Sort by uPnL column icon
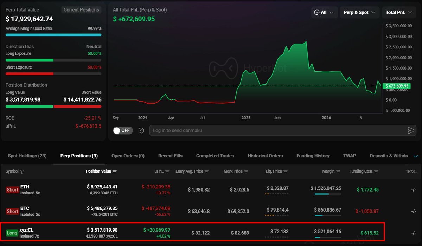This screenshot has width=422, height=246. tap(167, 171)
